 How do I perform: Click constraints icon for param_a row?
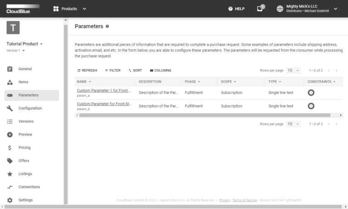pyautogui.click(x=311, y=92)
